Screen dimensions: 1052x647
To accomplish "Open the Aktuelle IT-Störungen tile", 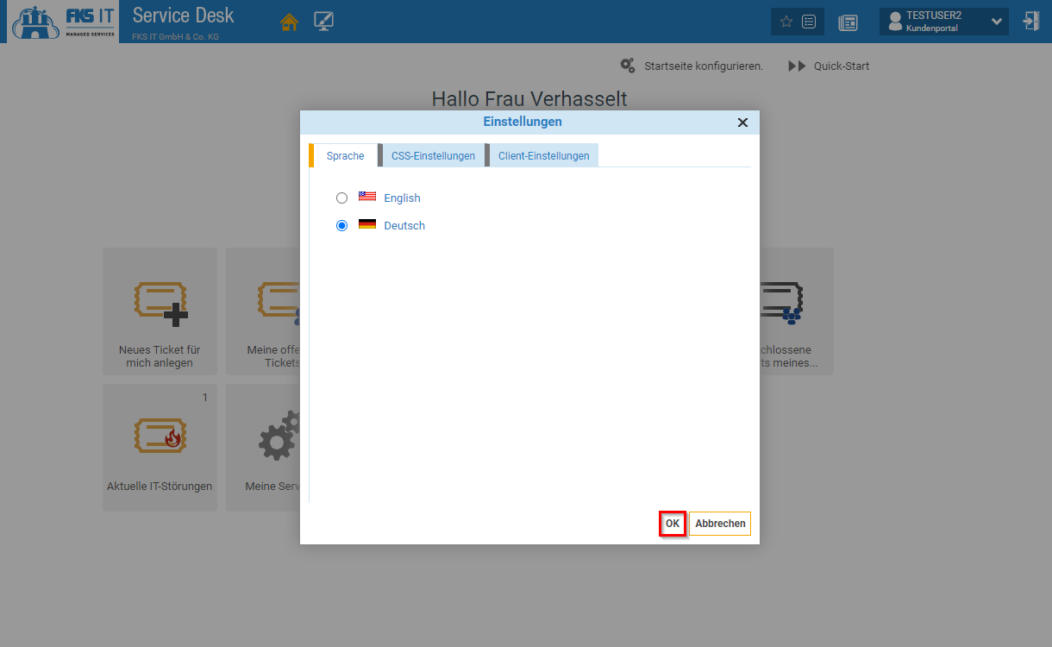I will pos(160,448).
